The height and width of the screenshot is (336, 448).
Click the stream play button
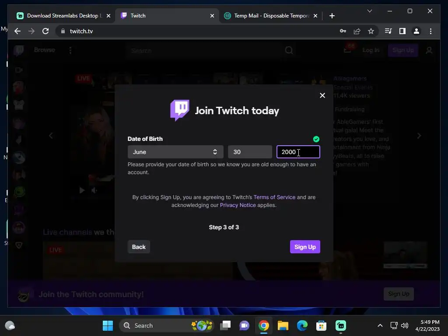(x=82, y=190)
